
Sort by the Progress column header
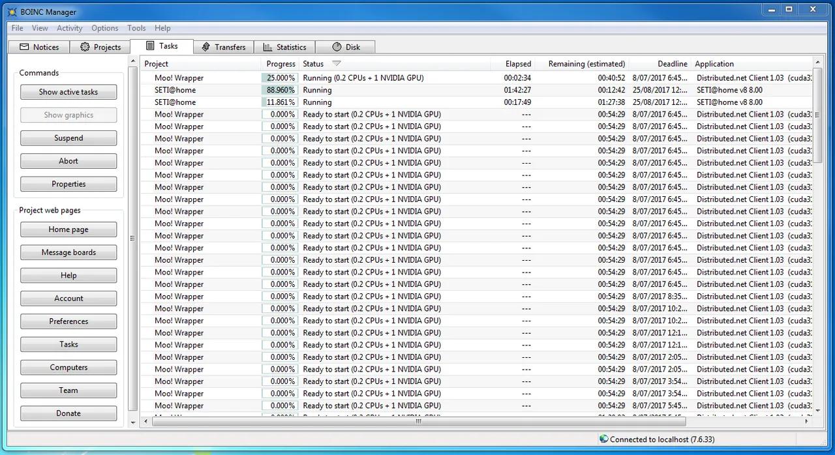tap(281, 64)
